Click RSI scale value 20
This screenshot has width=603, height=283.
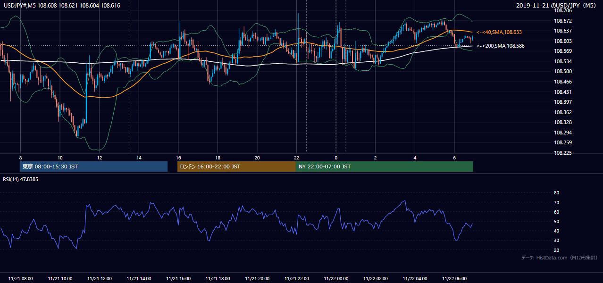pyautogui.click(x=556, y=250)
